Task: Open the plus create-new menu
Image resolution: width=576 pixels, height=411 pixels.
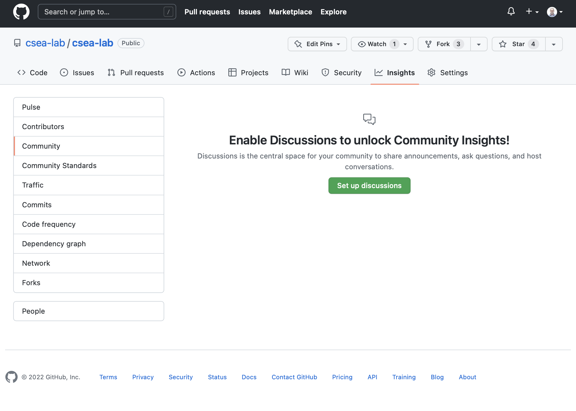Action: tap(532, 12)
